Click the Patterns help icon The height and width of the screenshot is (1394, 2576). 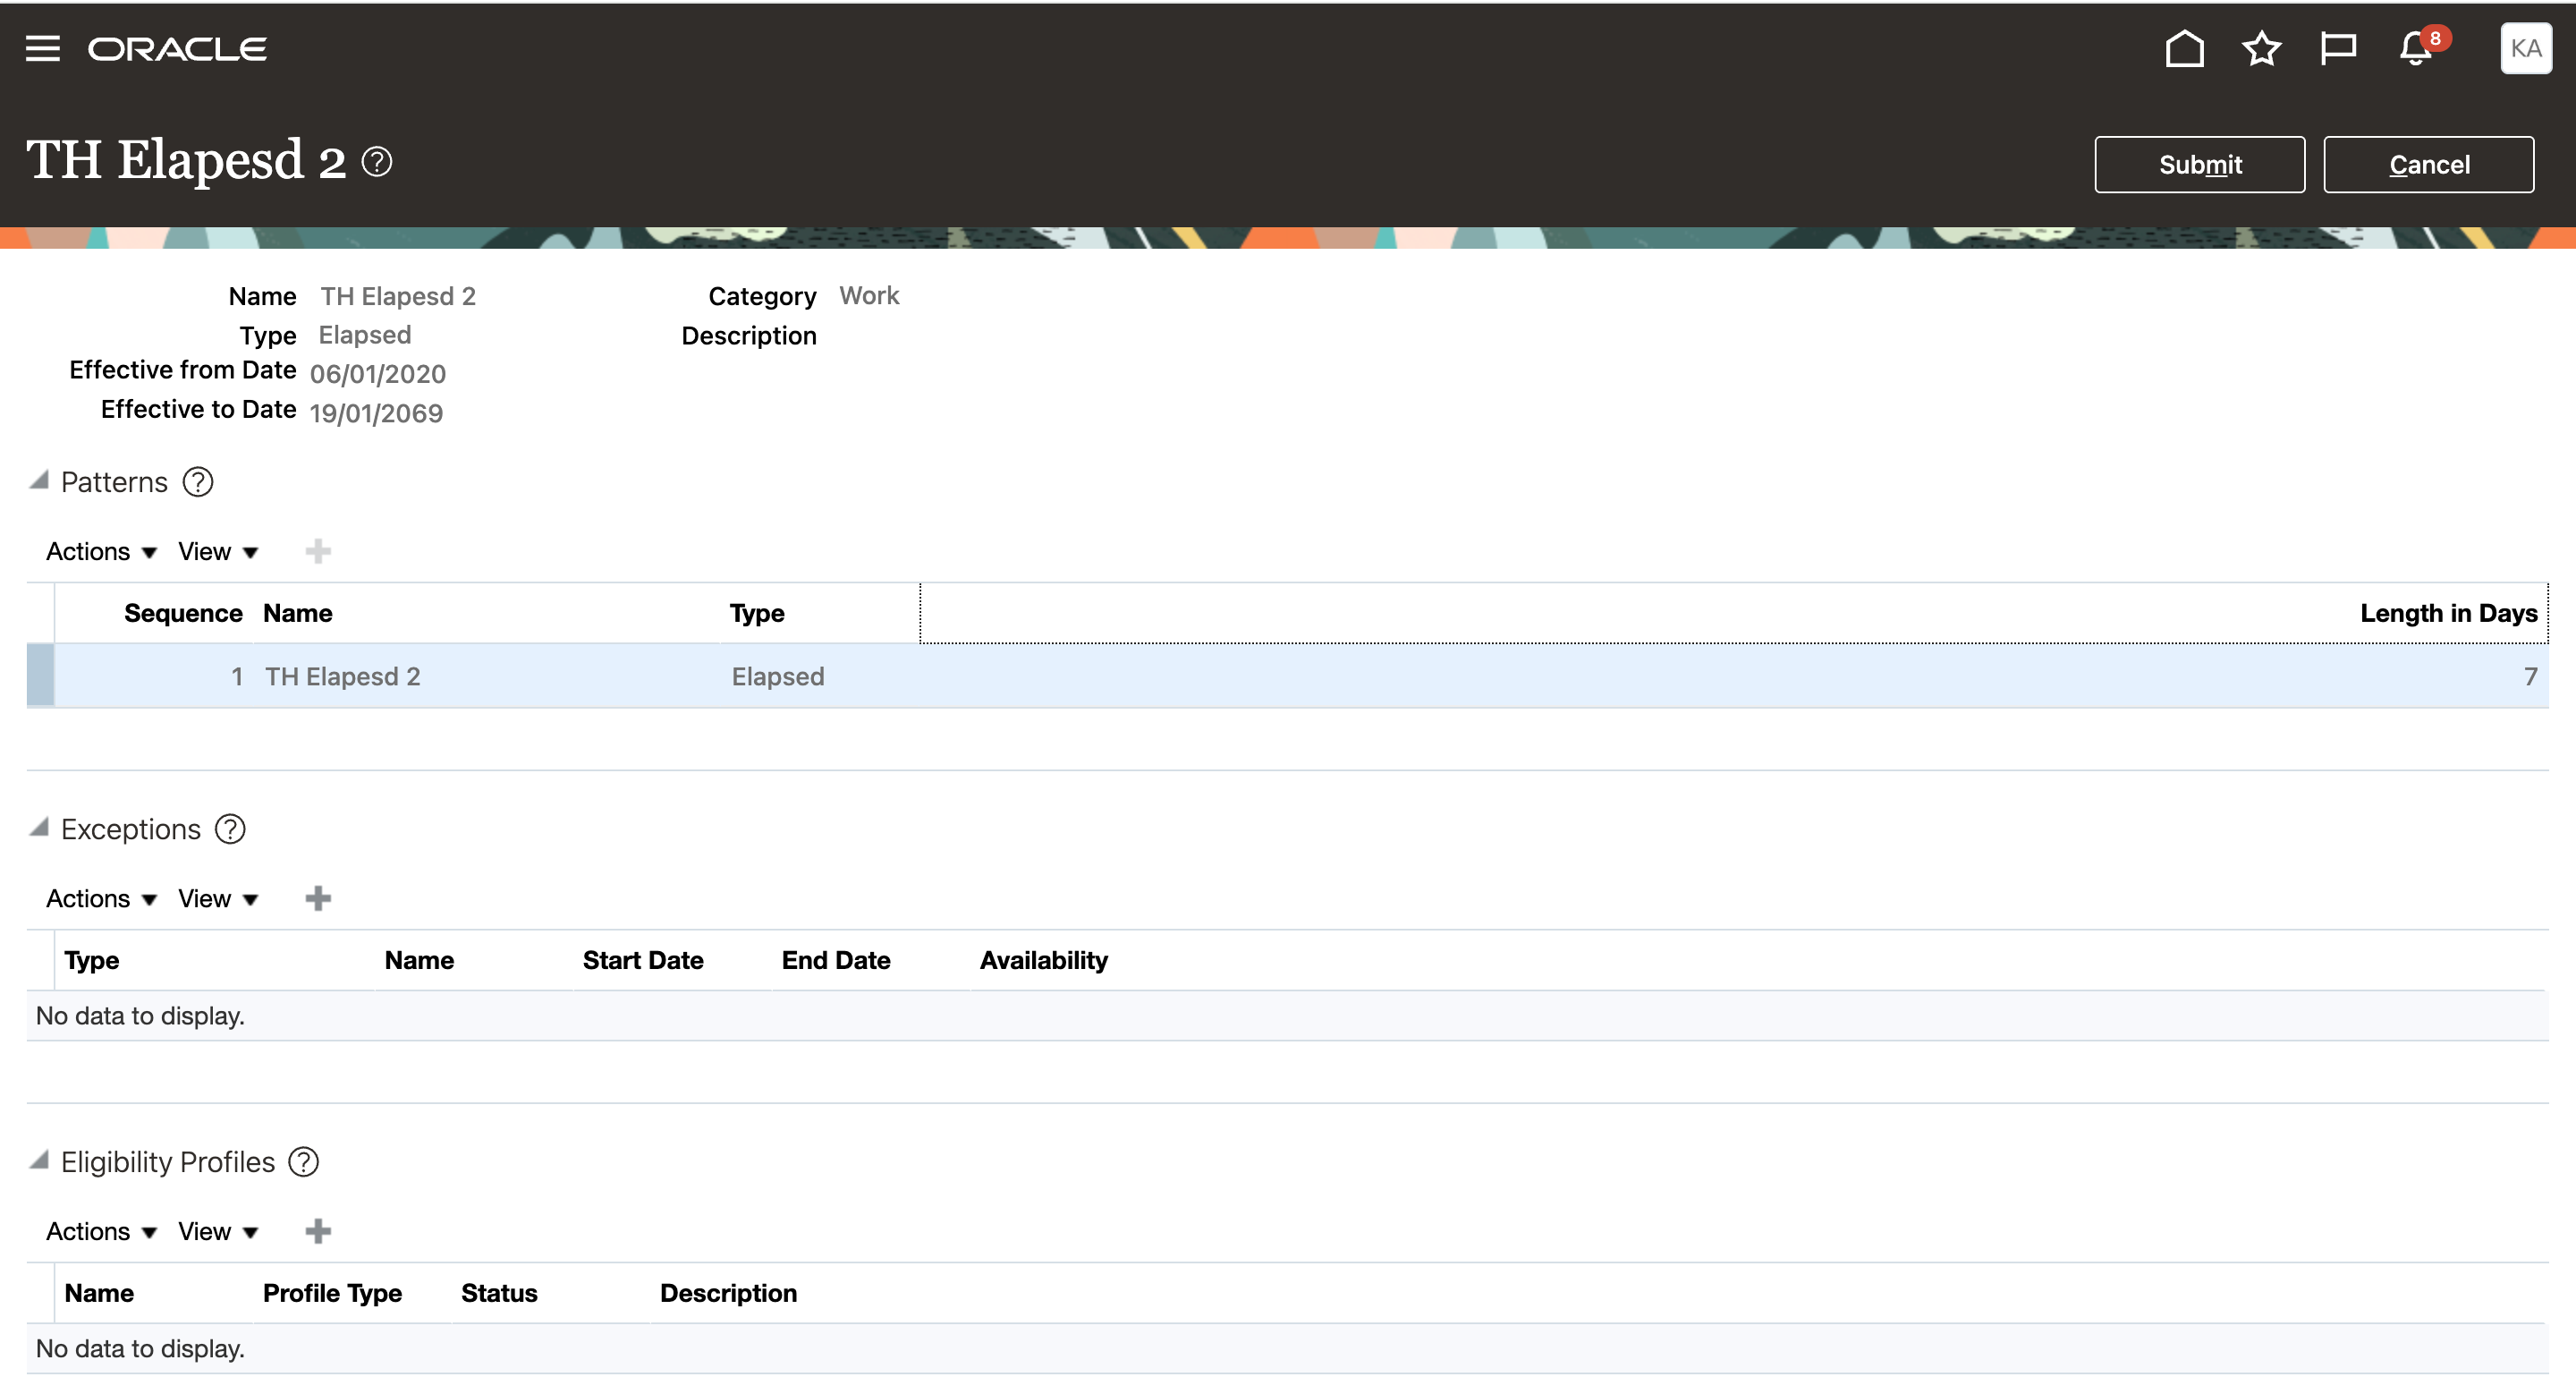point(198,482)
